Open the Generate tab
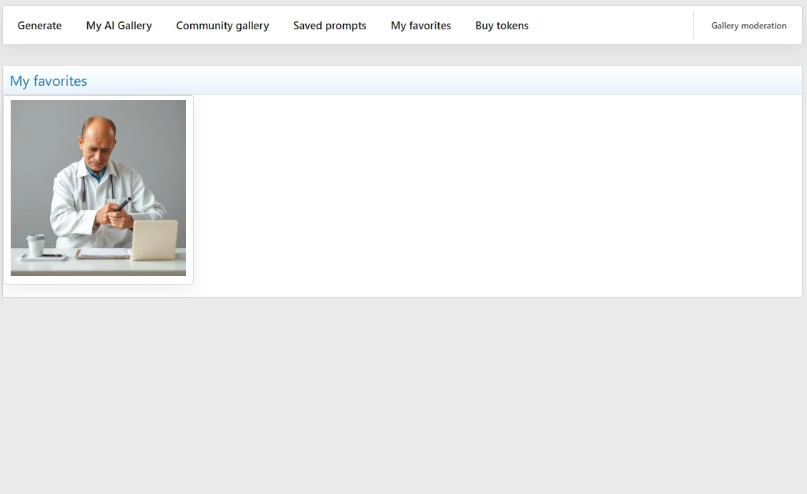The height and width of the screenshot is (494, 807). (39, 26)
